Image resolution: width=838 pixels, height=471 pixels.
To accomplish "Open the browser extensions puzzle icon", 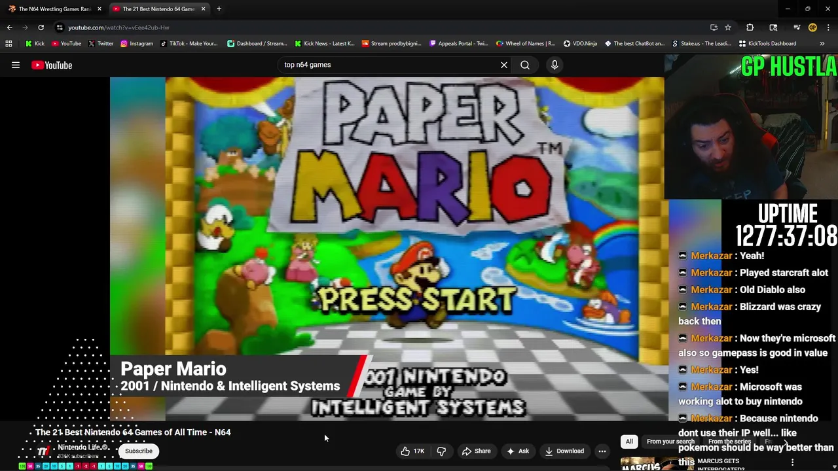I will (750, 27).
